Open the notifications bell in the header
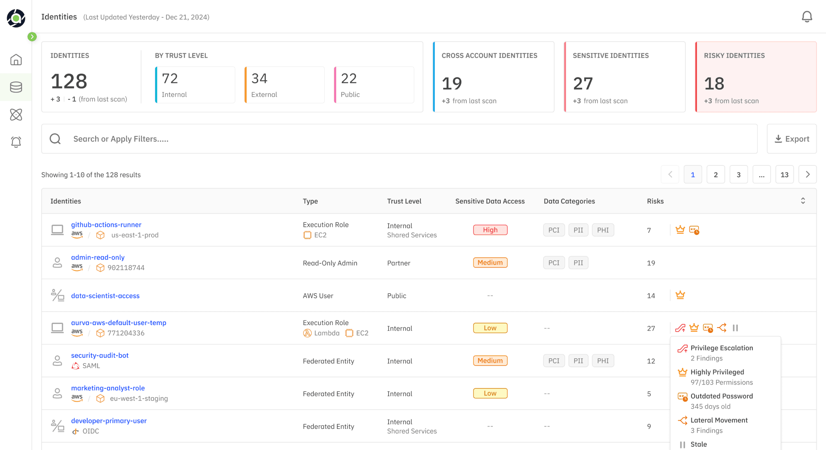This screenshot has width=826, height=450. 807,17
